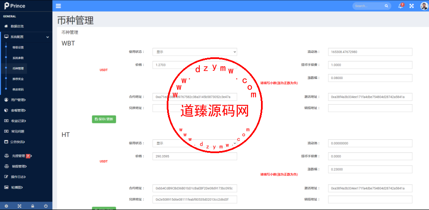Click USDT label in HT section
The image size is (429, 210).
[104, 161]
